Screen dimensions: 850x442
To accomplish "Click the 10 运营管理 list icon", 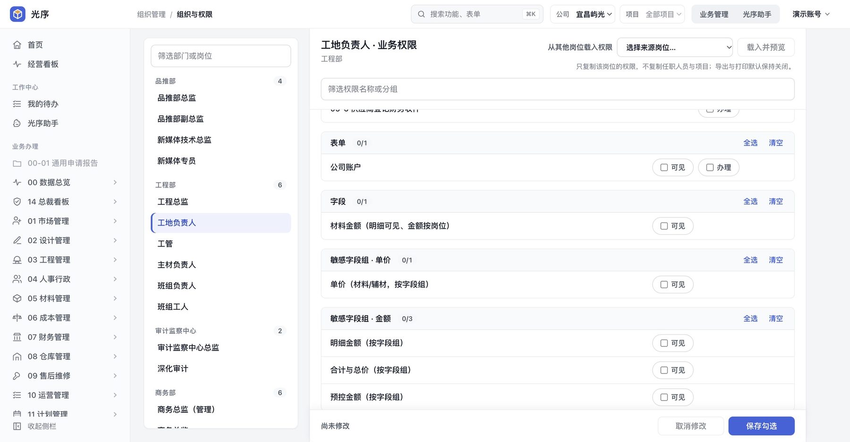I will click(17, 395).
